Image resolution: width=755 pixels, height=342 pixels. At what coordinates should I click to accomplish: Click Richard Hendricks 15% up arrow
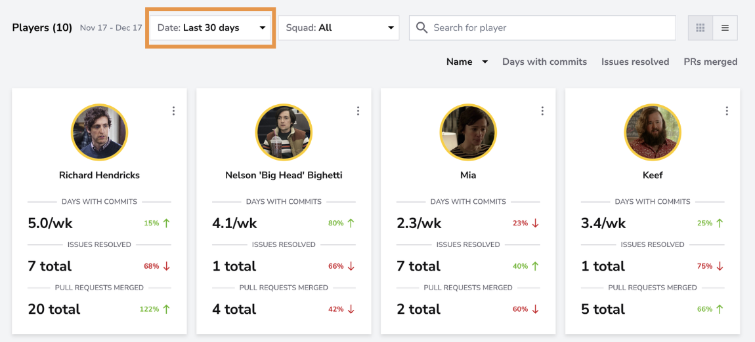point(166,223)
